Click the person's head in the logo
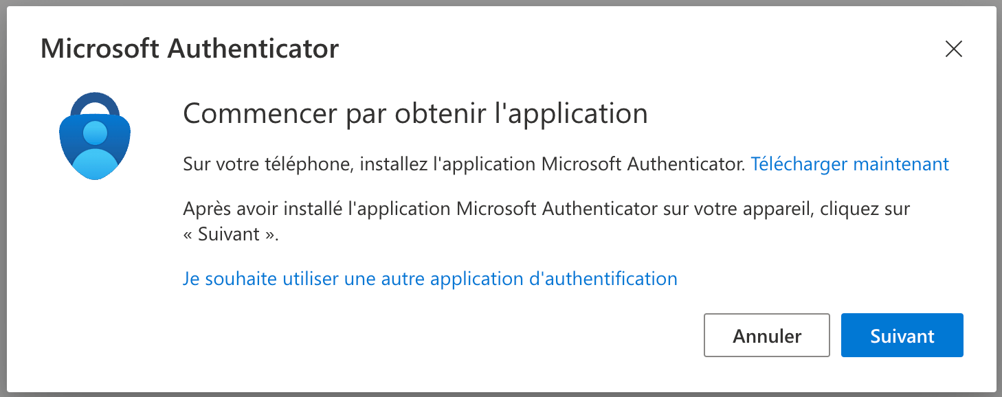 pos(95,131)
